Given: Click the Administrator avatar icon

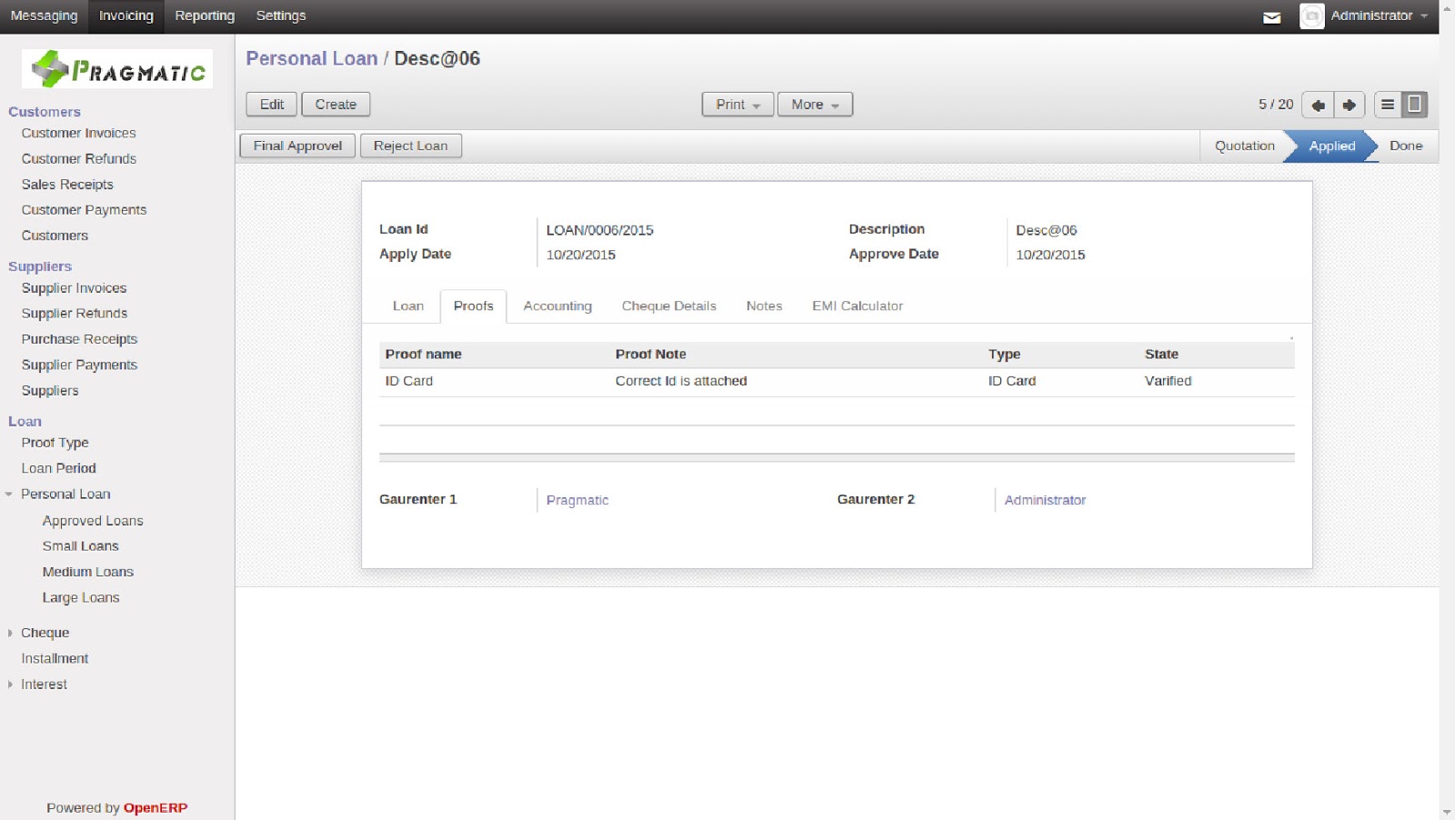Looking at the screenshot, I should pos(1311,16).
